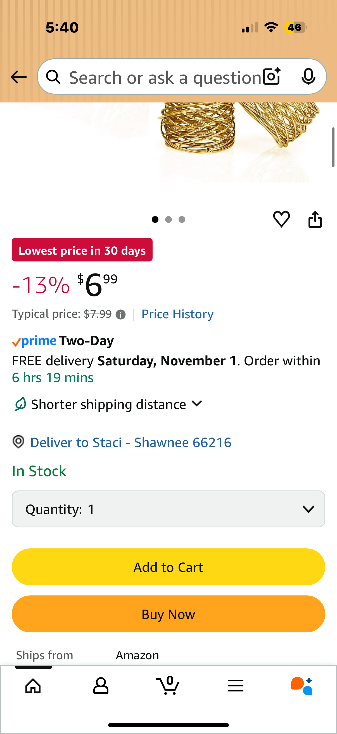Change delivery address Staci - Shawnee 66216
This screenshot has width=337, height=734.
tap(130, 443)
